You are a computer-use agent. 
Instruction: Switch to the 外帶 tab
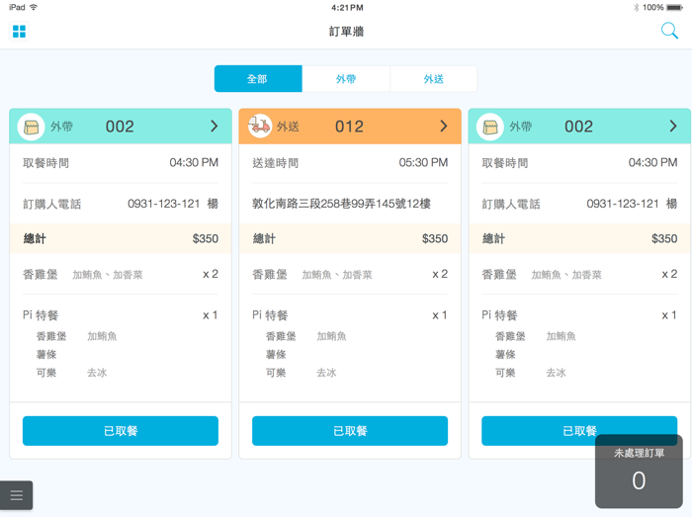(x=346, y=79)
